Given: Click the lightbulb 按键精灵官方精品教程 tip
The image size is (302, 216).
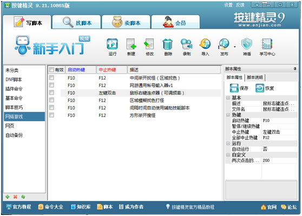Looking at the screenshot, I should 190,207.
